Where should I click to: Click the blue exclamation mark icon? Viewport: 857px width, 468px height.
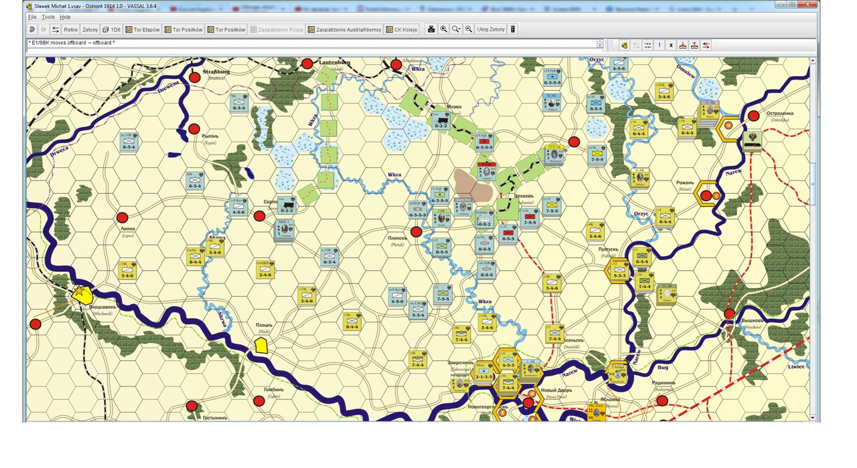(x=659, y=45)
